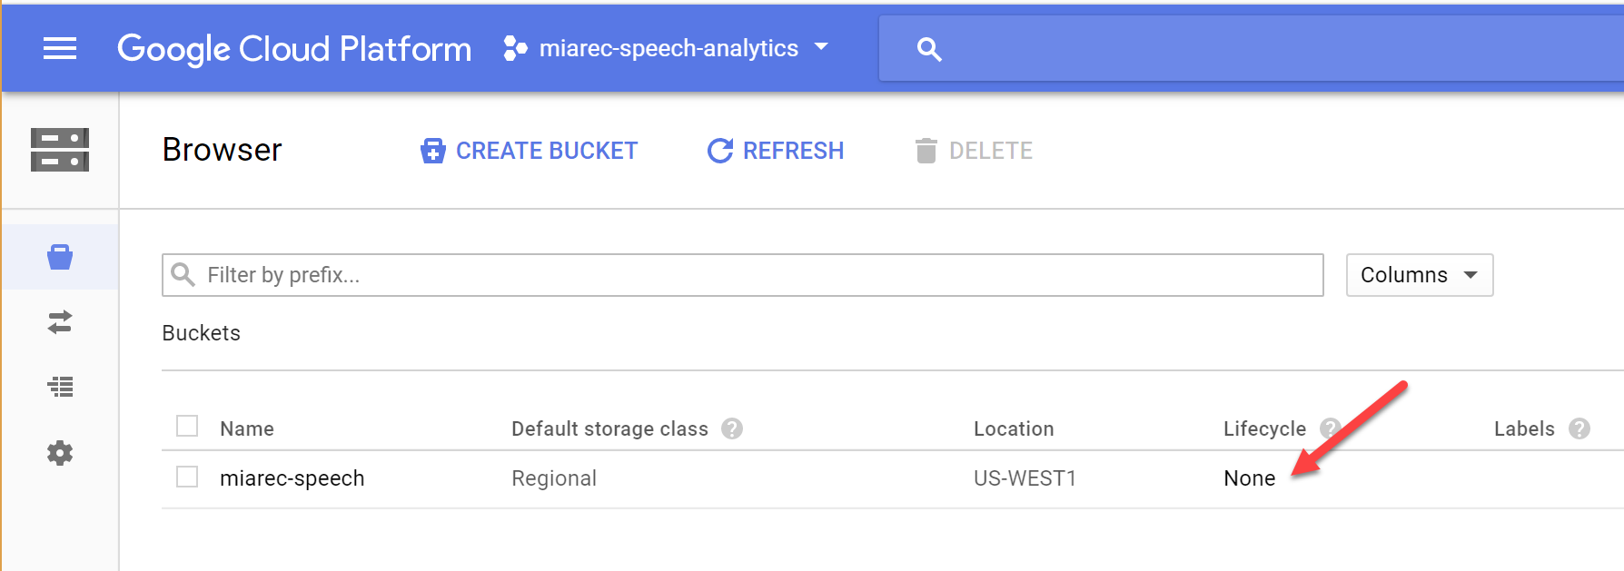This screenshot has width=1624, height=571.
Task: Click the None lifecycle link
Action: [1249, 478]
